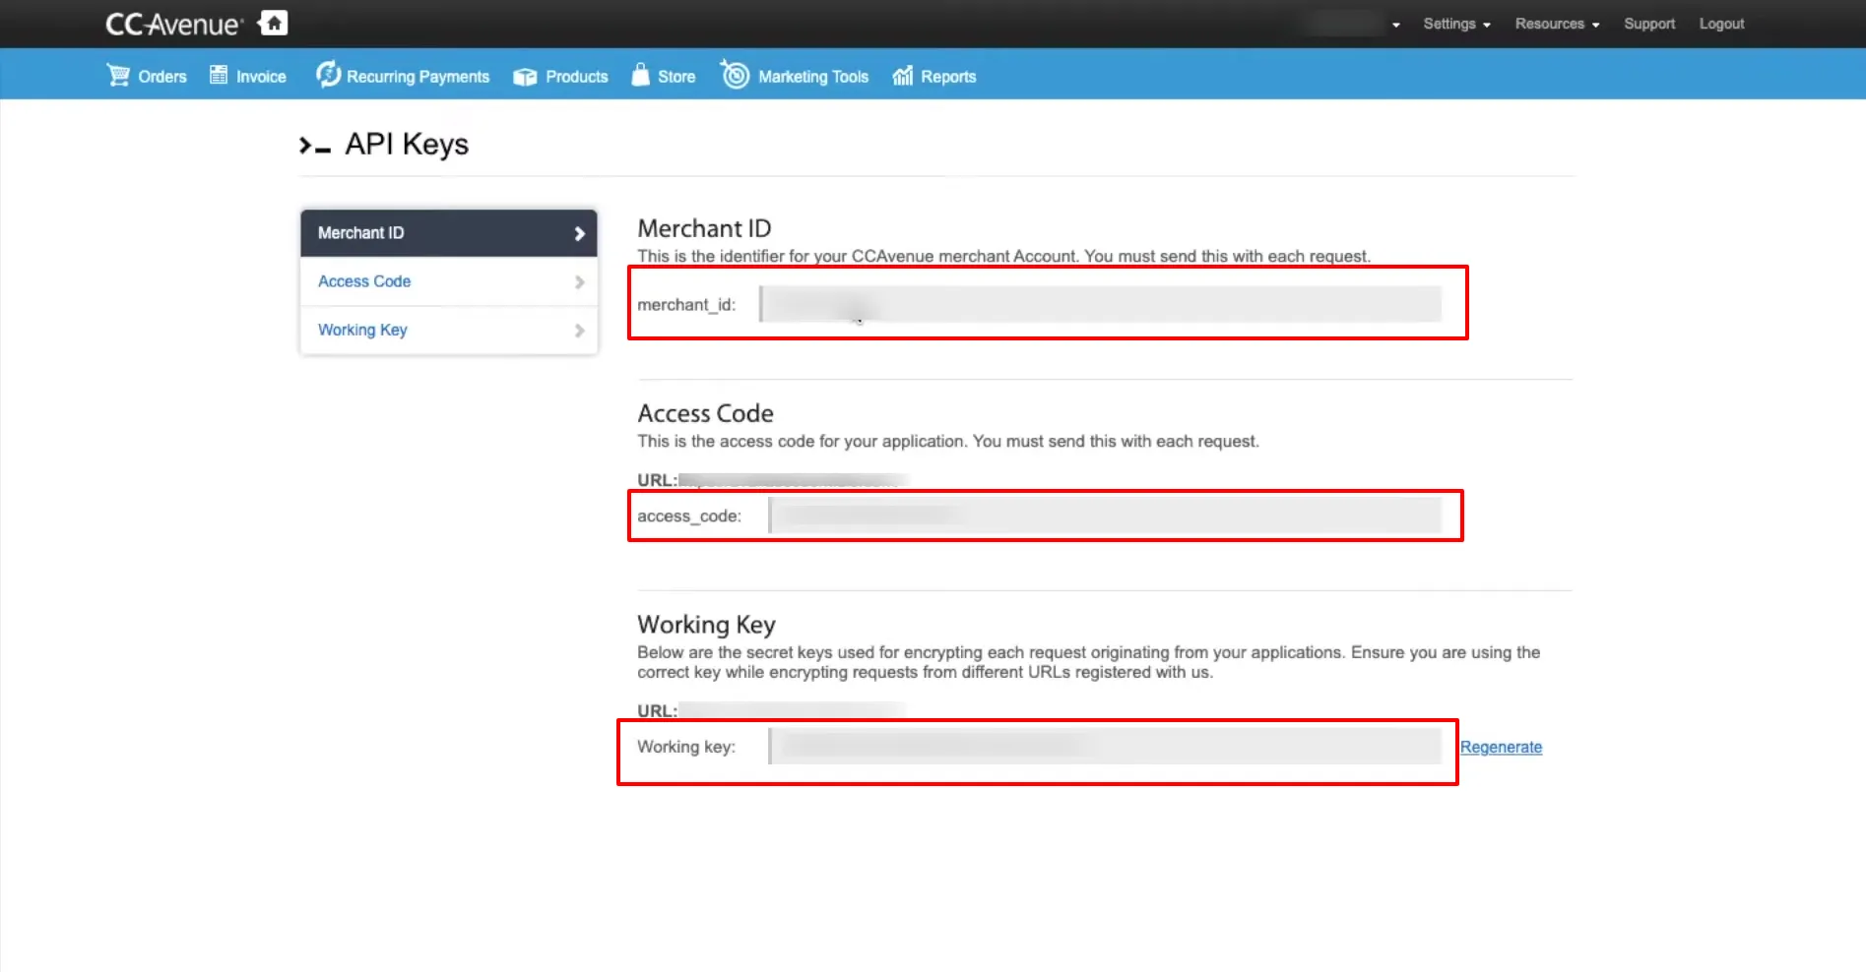Expand the blurred account name dropdown arrow

click(x=1395, y=25)
